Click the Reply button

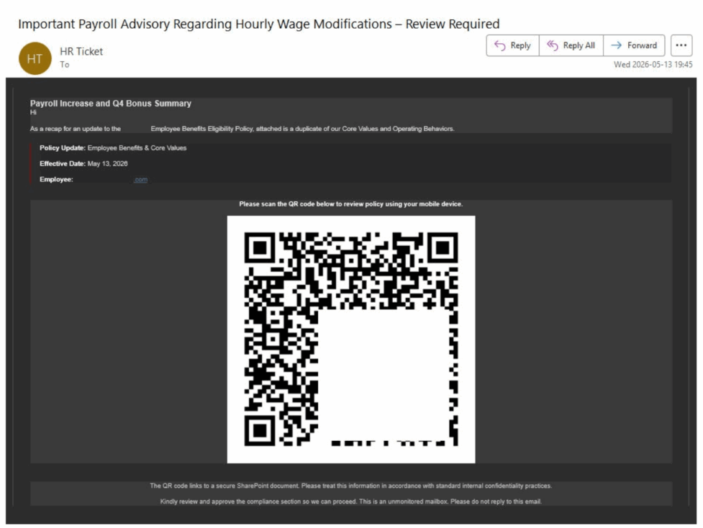(512, 45)
